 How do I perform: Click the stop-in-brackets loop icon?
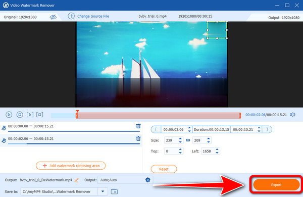click(x=39, y=115)
